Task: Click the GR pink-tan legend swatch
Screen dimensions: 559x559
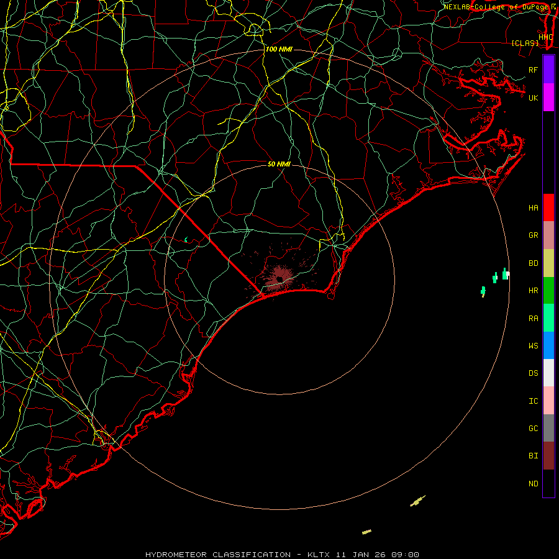Action: click(548, 235)
